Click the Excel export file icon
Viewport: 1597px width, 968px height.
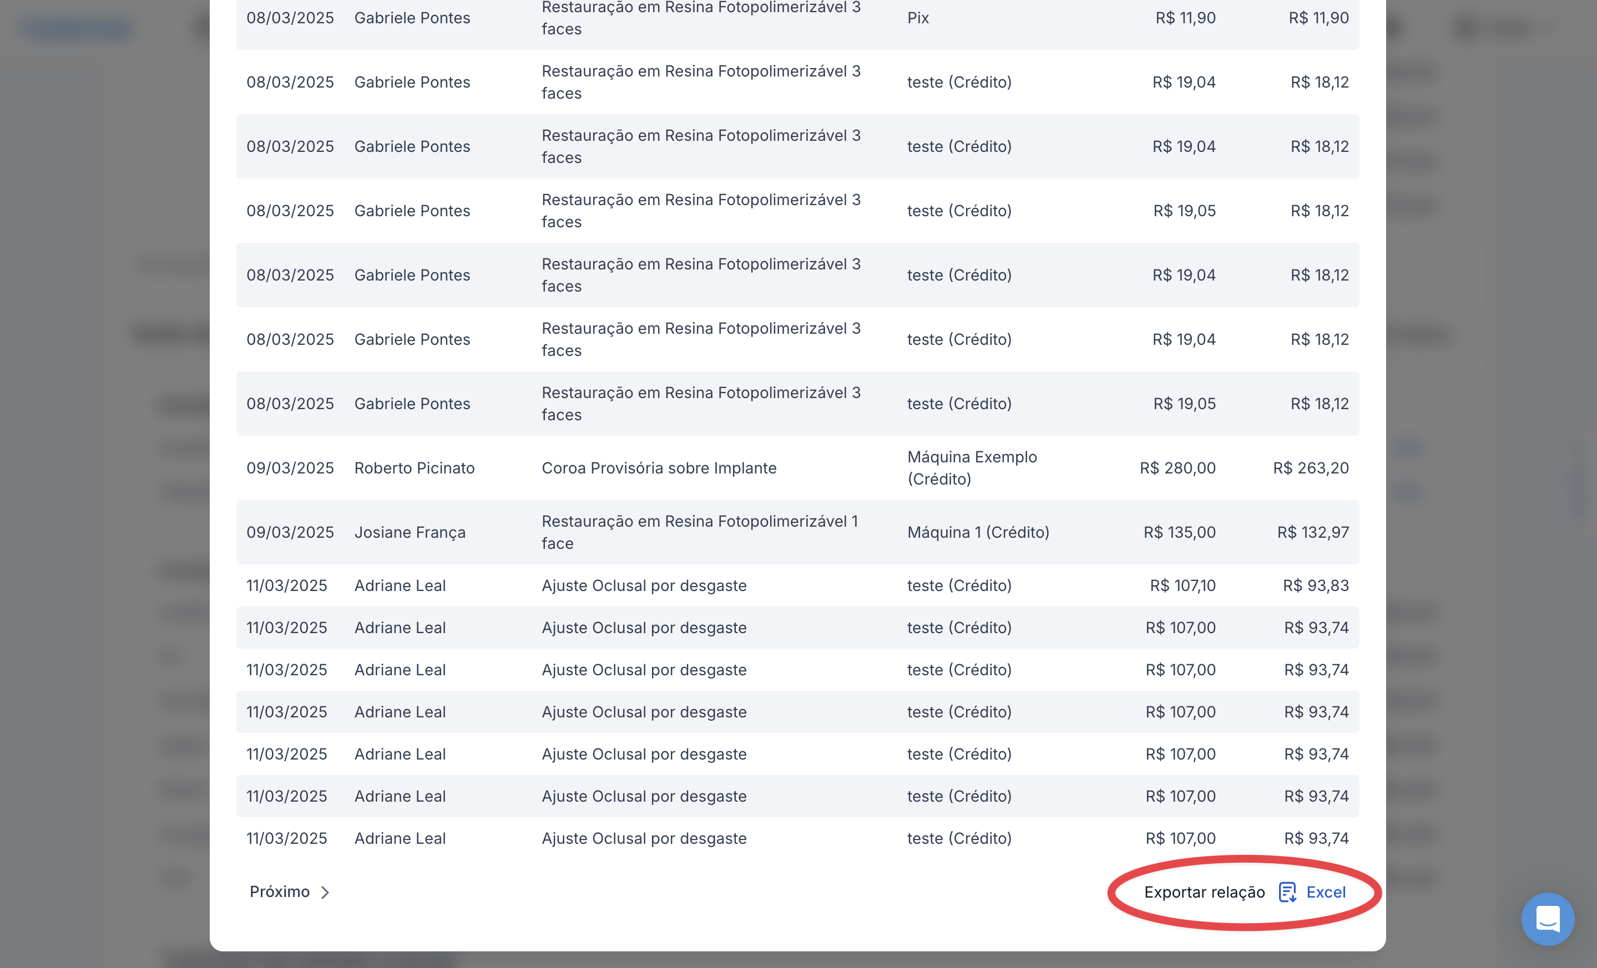pos(1287,892)
